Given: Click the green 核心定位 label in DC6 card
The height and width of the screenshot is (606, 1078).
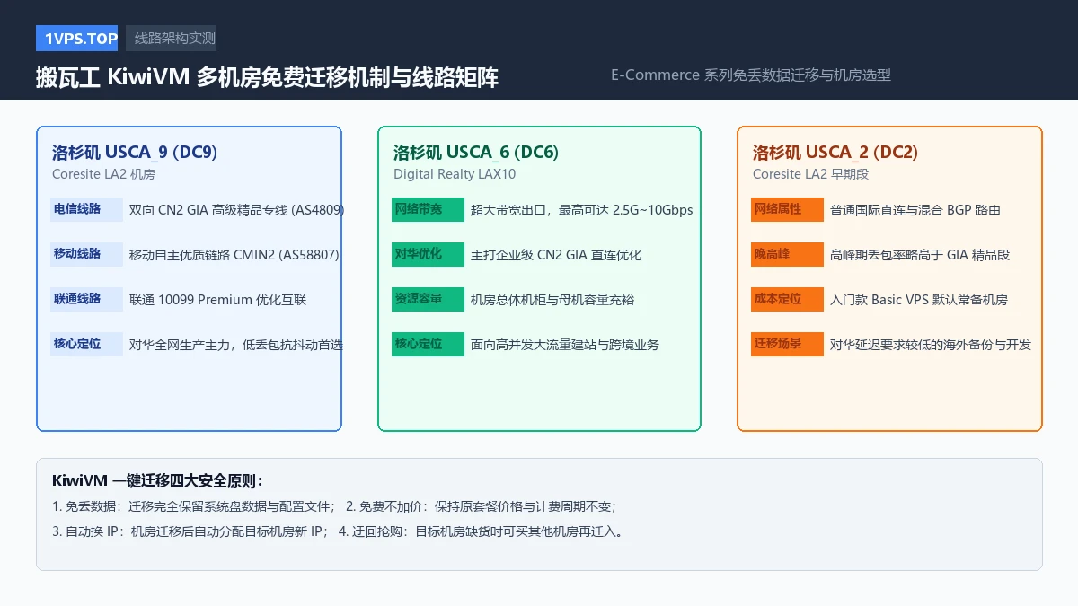Looking at the screenshot, I should 429,345.
